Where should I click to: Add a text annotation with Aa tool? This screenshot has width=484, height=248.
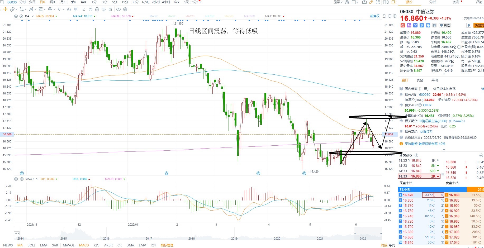tap(69, 9)
